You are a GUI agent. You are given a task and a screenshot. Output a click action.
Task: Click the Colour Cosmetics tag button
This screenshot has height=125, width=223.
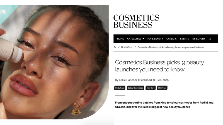point(135,88)
